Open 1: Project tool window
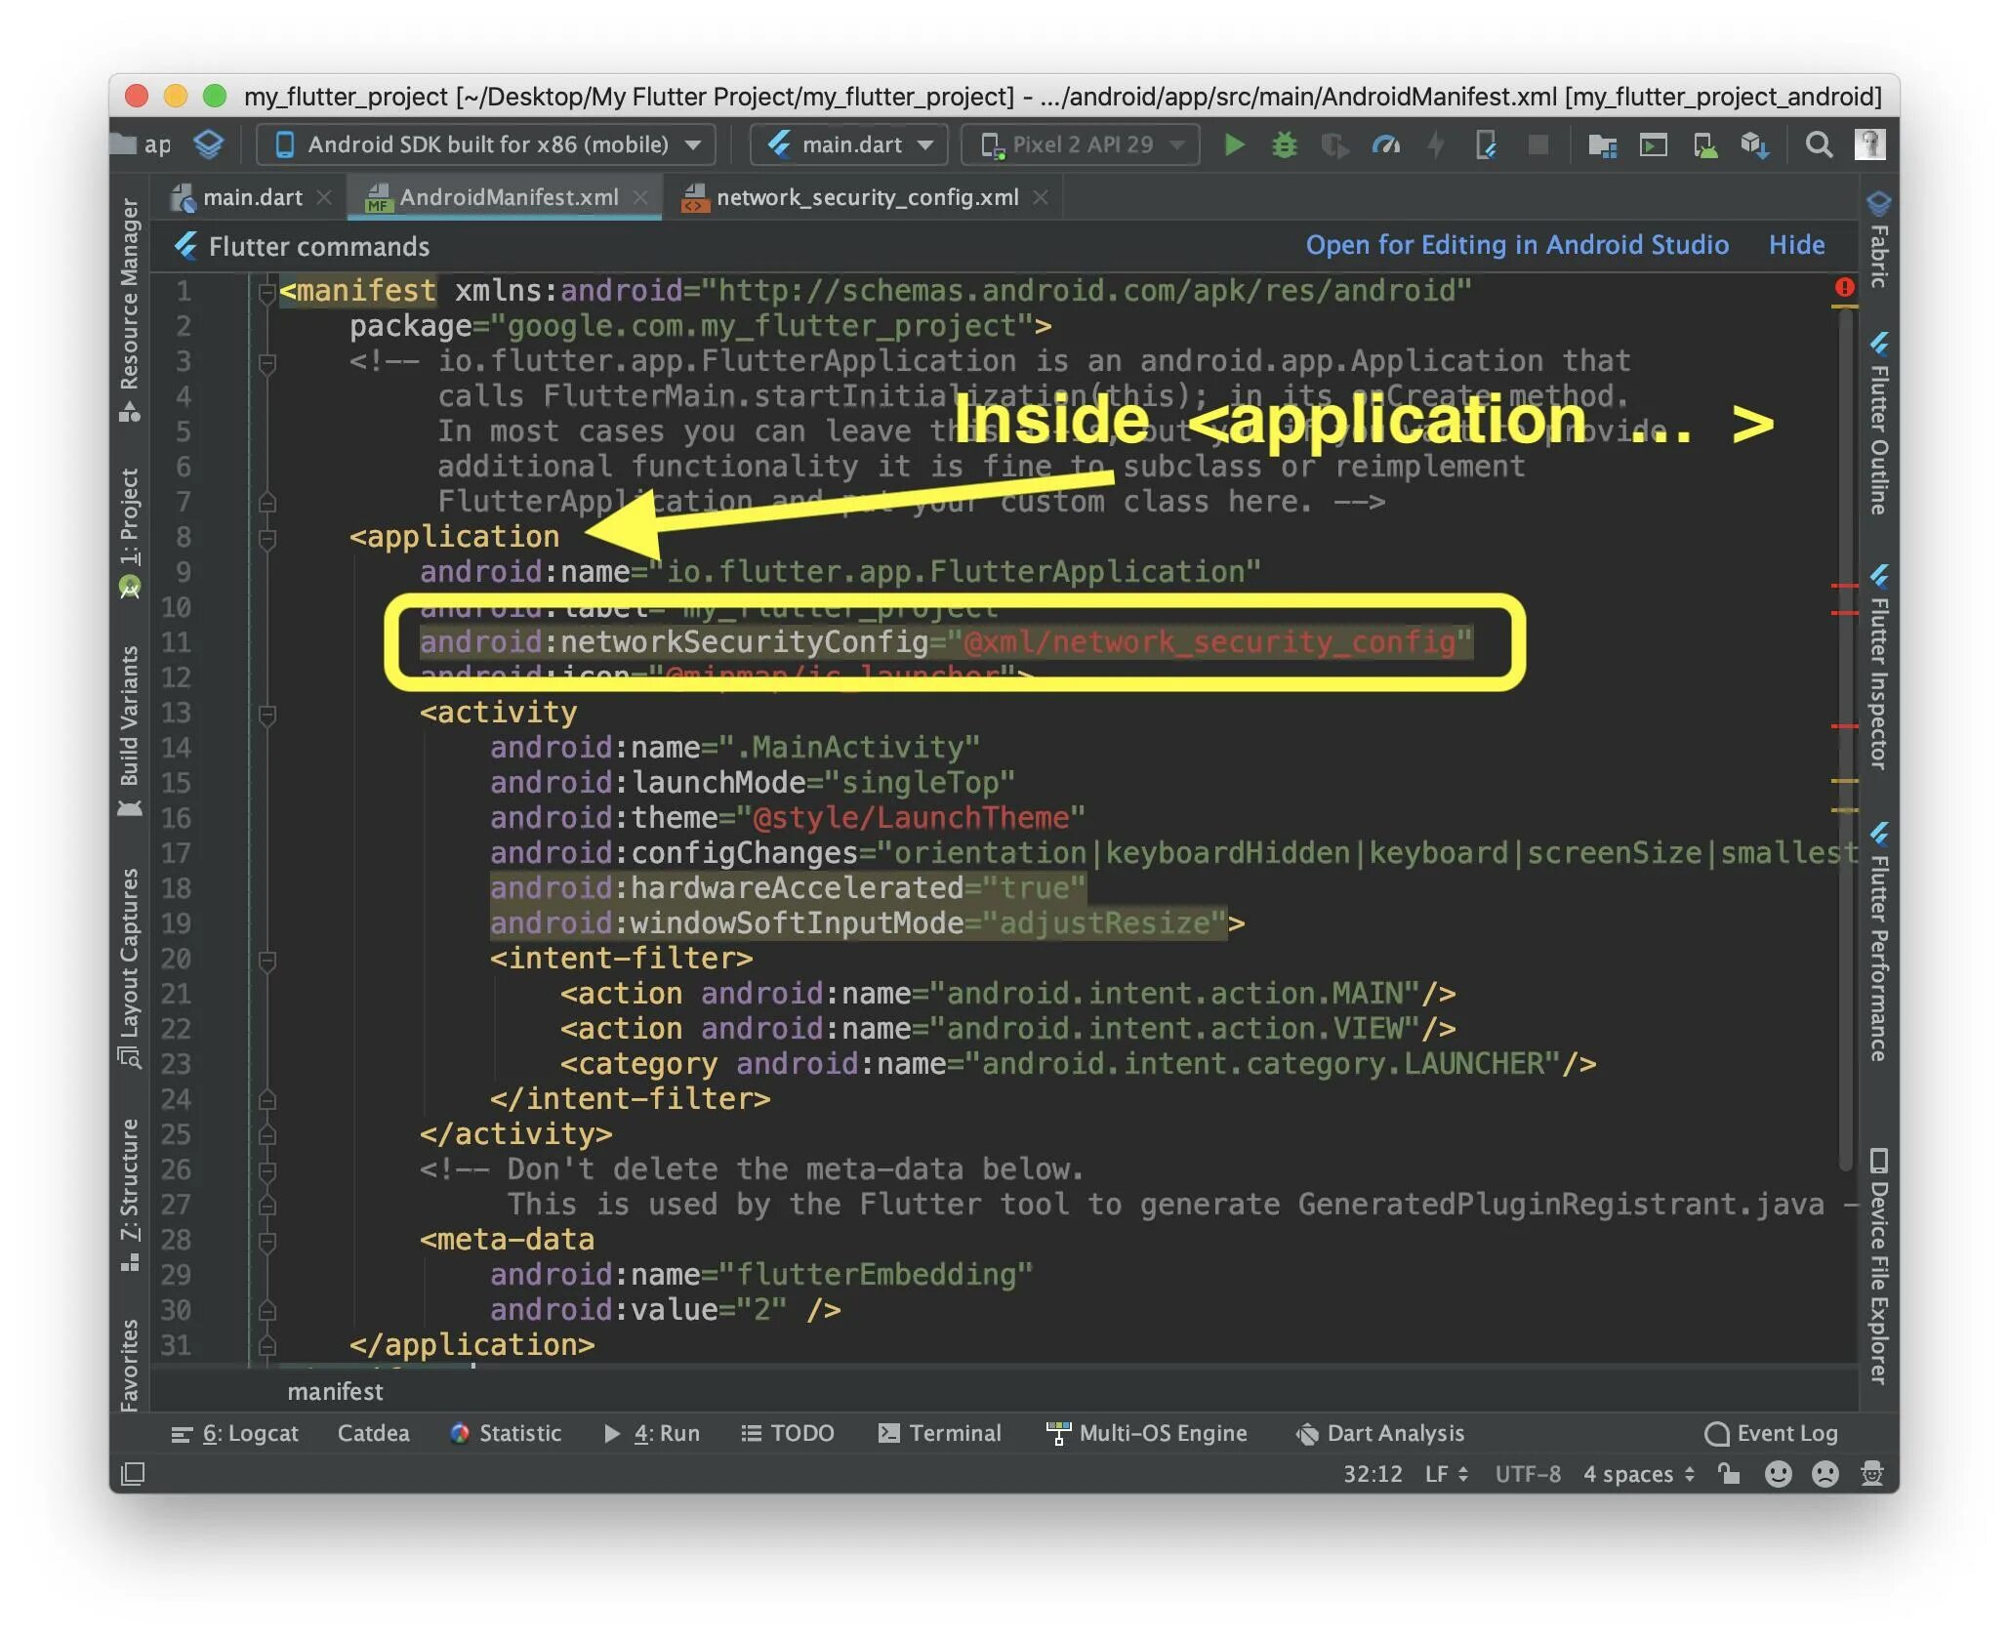The image size is (2009, 1638). tap(130, 533)
